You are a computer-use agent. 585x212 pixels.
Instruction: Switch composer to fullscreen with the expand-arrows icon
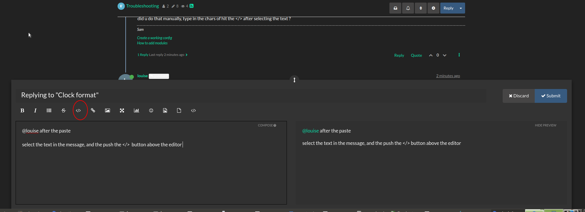(x=122, y=111)
